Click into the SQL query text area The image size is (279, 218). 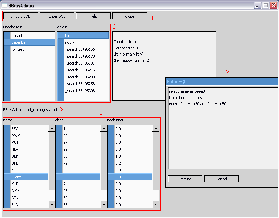point(222,138)
